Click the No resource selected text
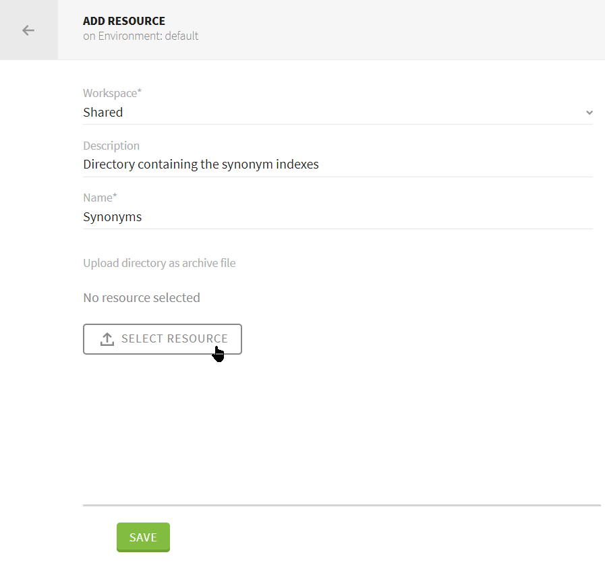 point(141,297)
